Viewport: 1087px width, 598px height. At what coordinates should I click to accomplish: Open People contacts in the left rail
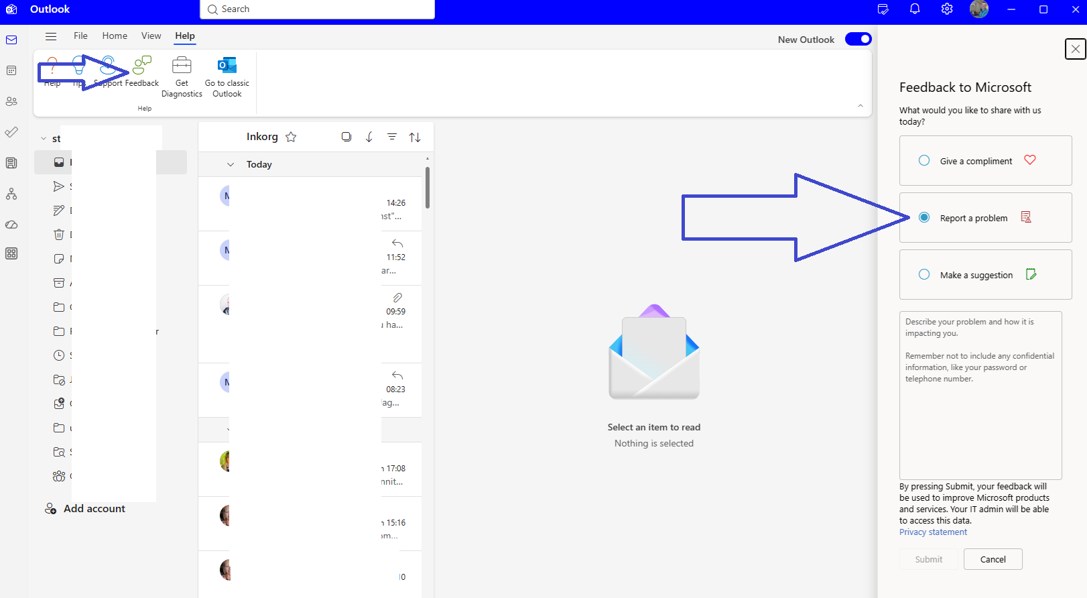pos(11,101)
